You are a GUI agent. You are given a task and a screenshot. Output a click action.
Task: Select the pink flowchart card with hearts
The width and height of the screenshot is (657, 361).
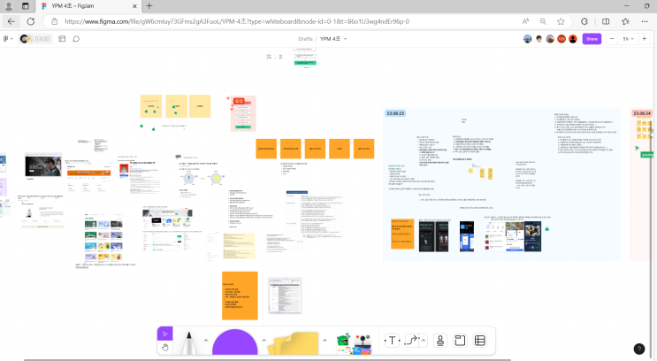tap(243, 113)
